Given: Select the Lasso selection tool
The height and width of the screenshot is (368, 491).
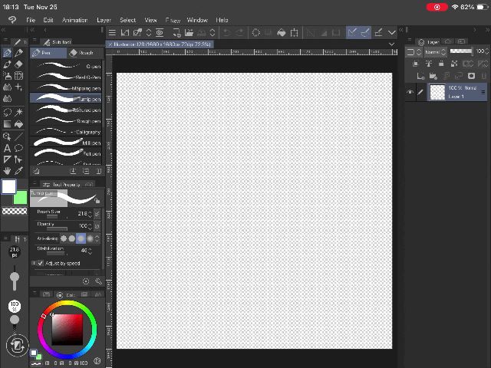Looking at the screenshot, I should tap(7, 112).
